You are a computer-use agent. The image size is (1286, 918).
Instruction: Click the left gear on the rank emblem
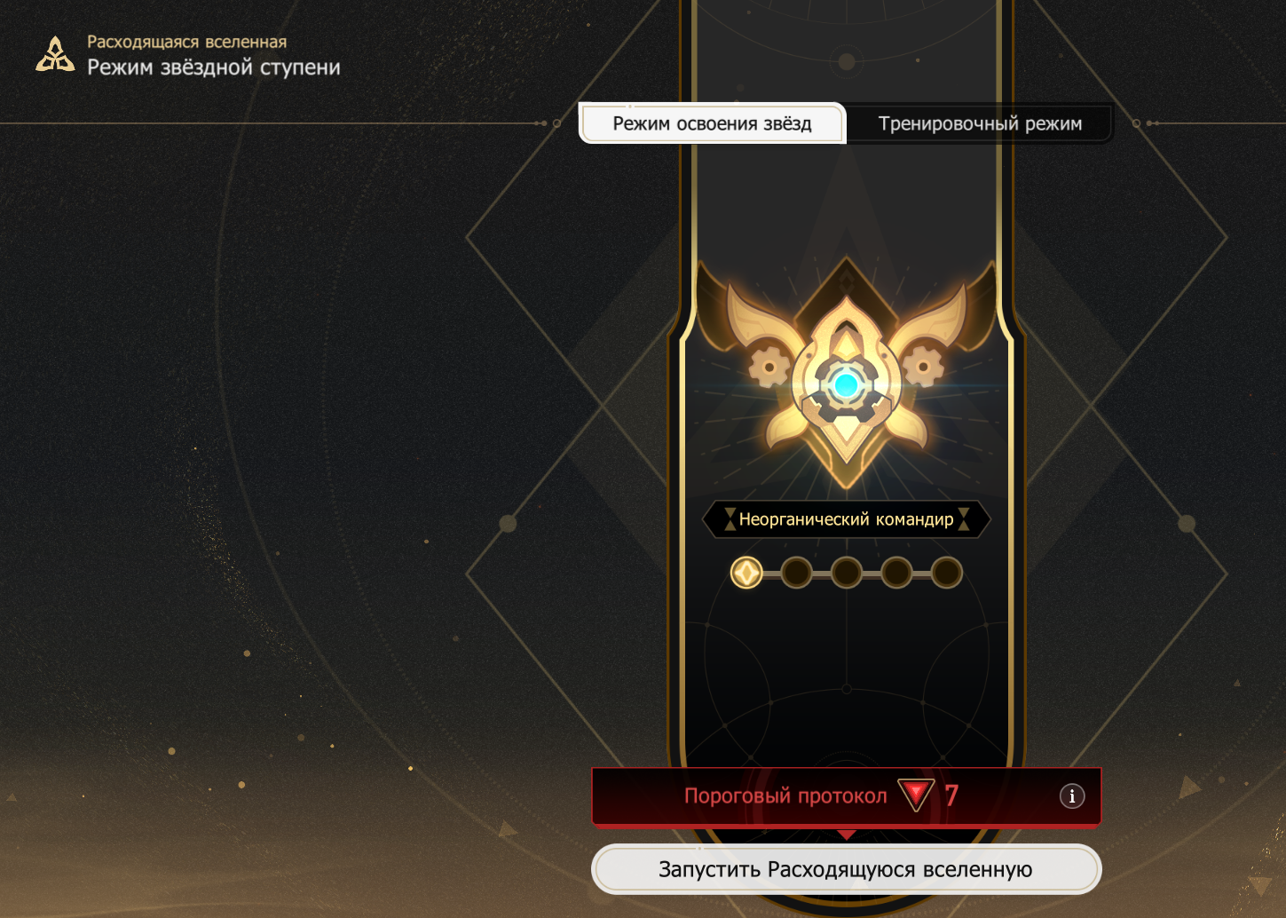coord(769,366)
